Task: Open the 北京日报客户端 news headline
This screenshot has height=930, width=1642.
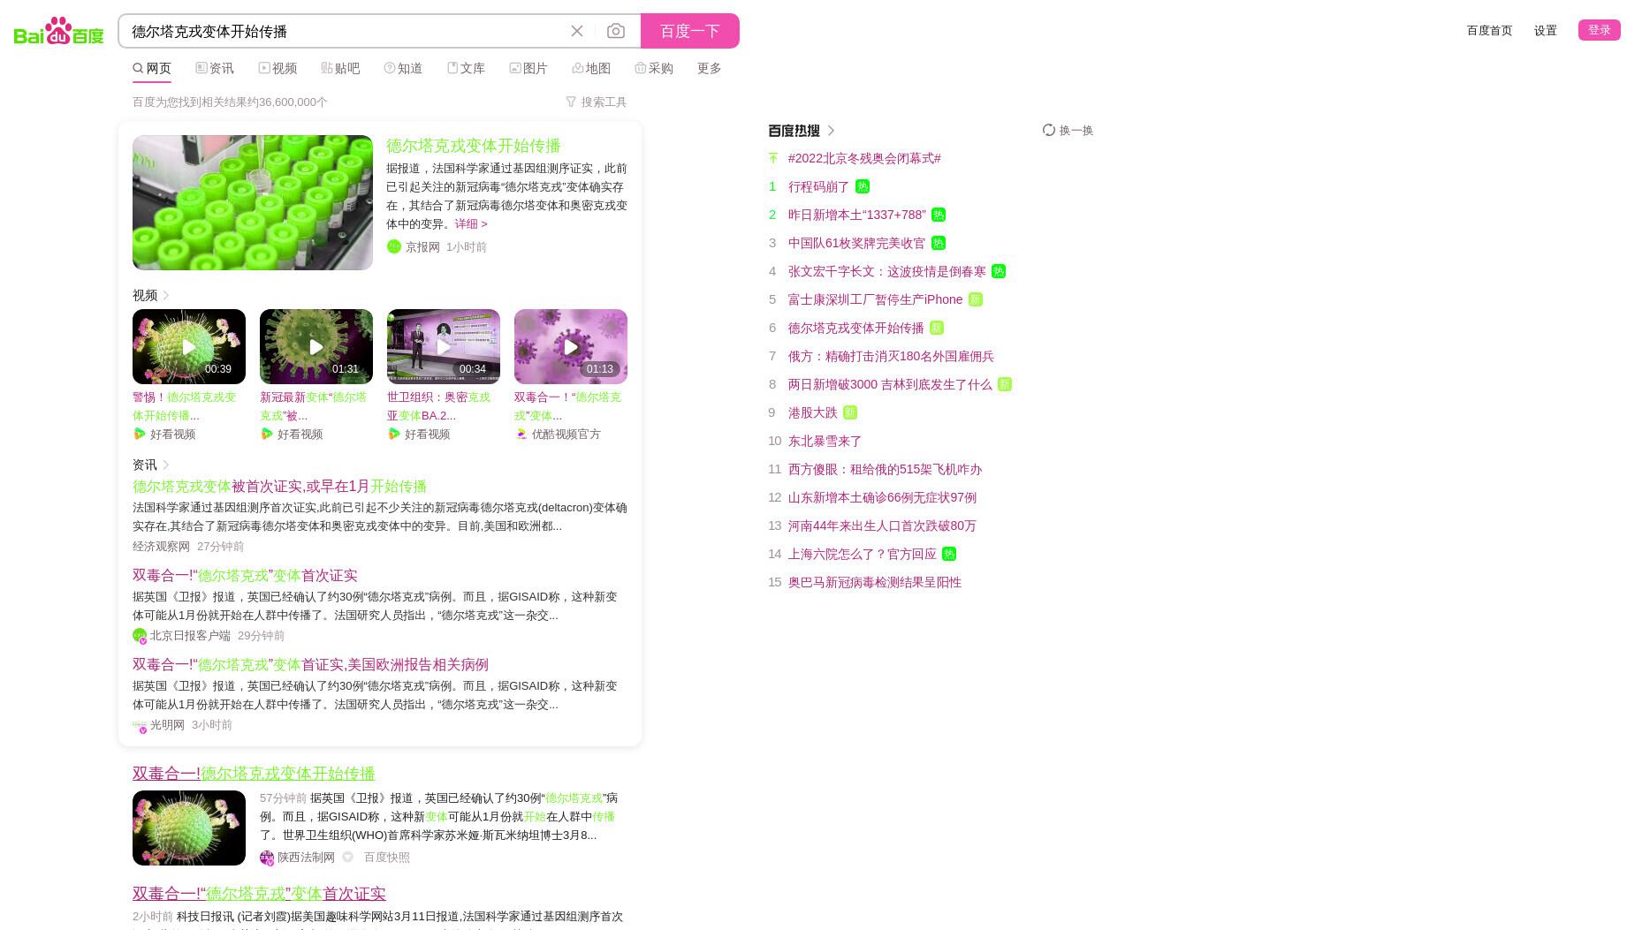Action: (x=245, y=576)
